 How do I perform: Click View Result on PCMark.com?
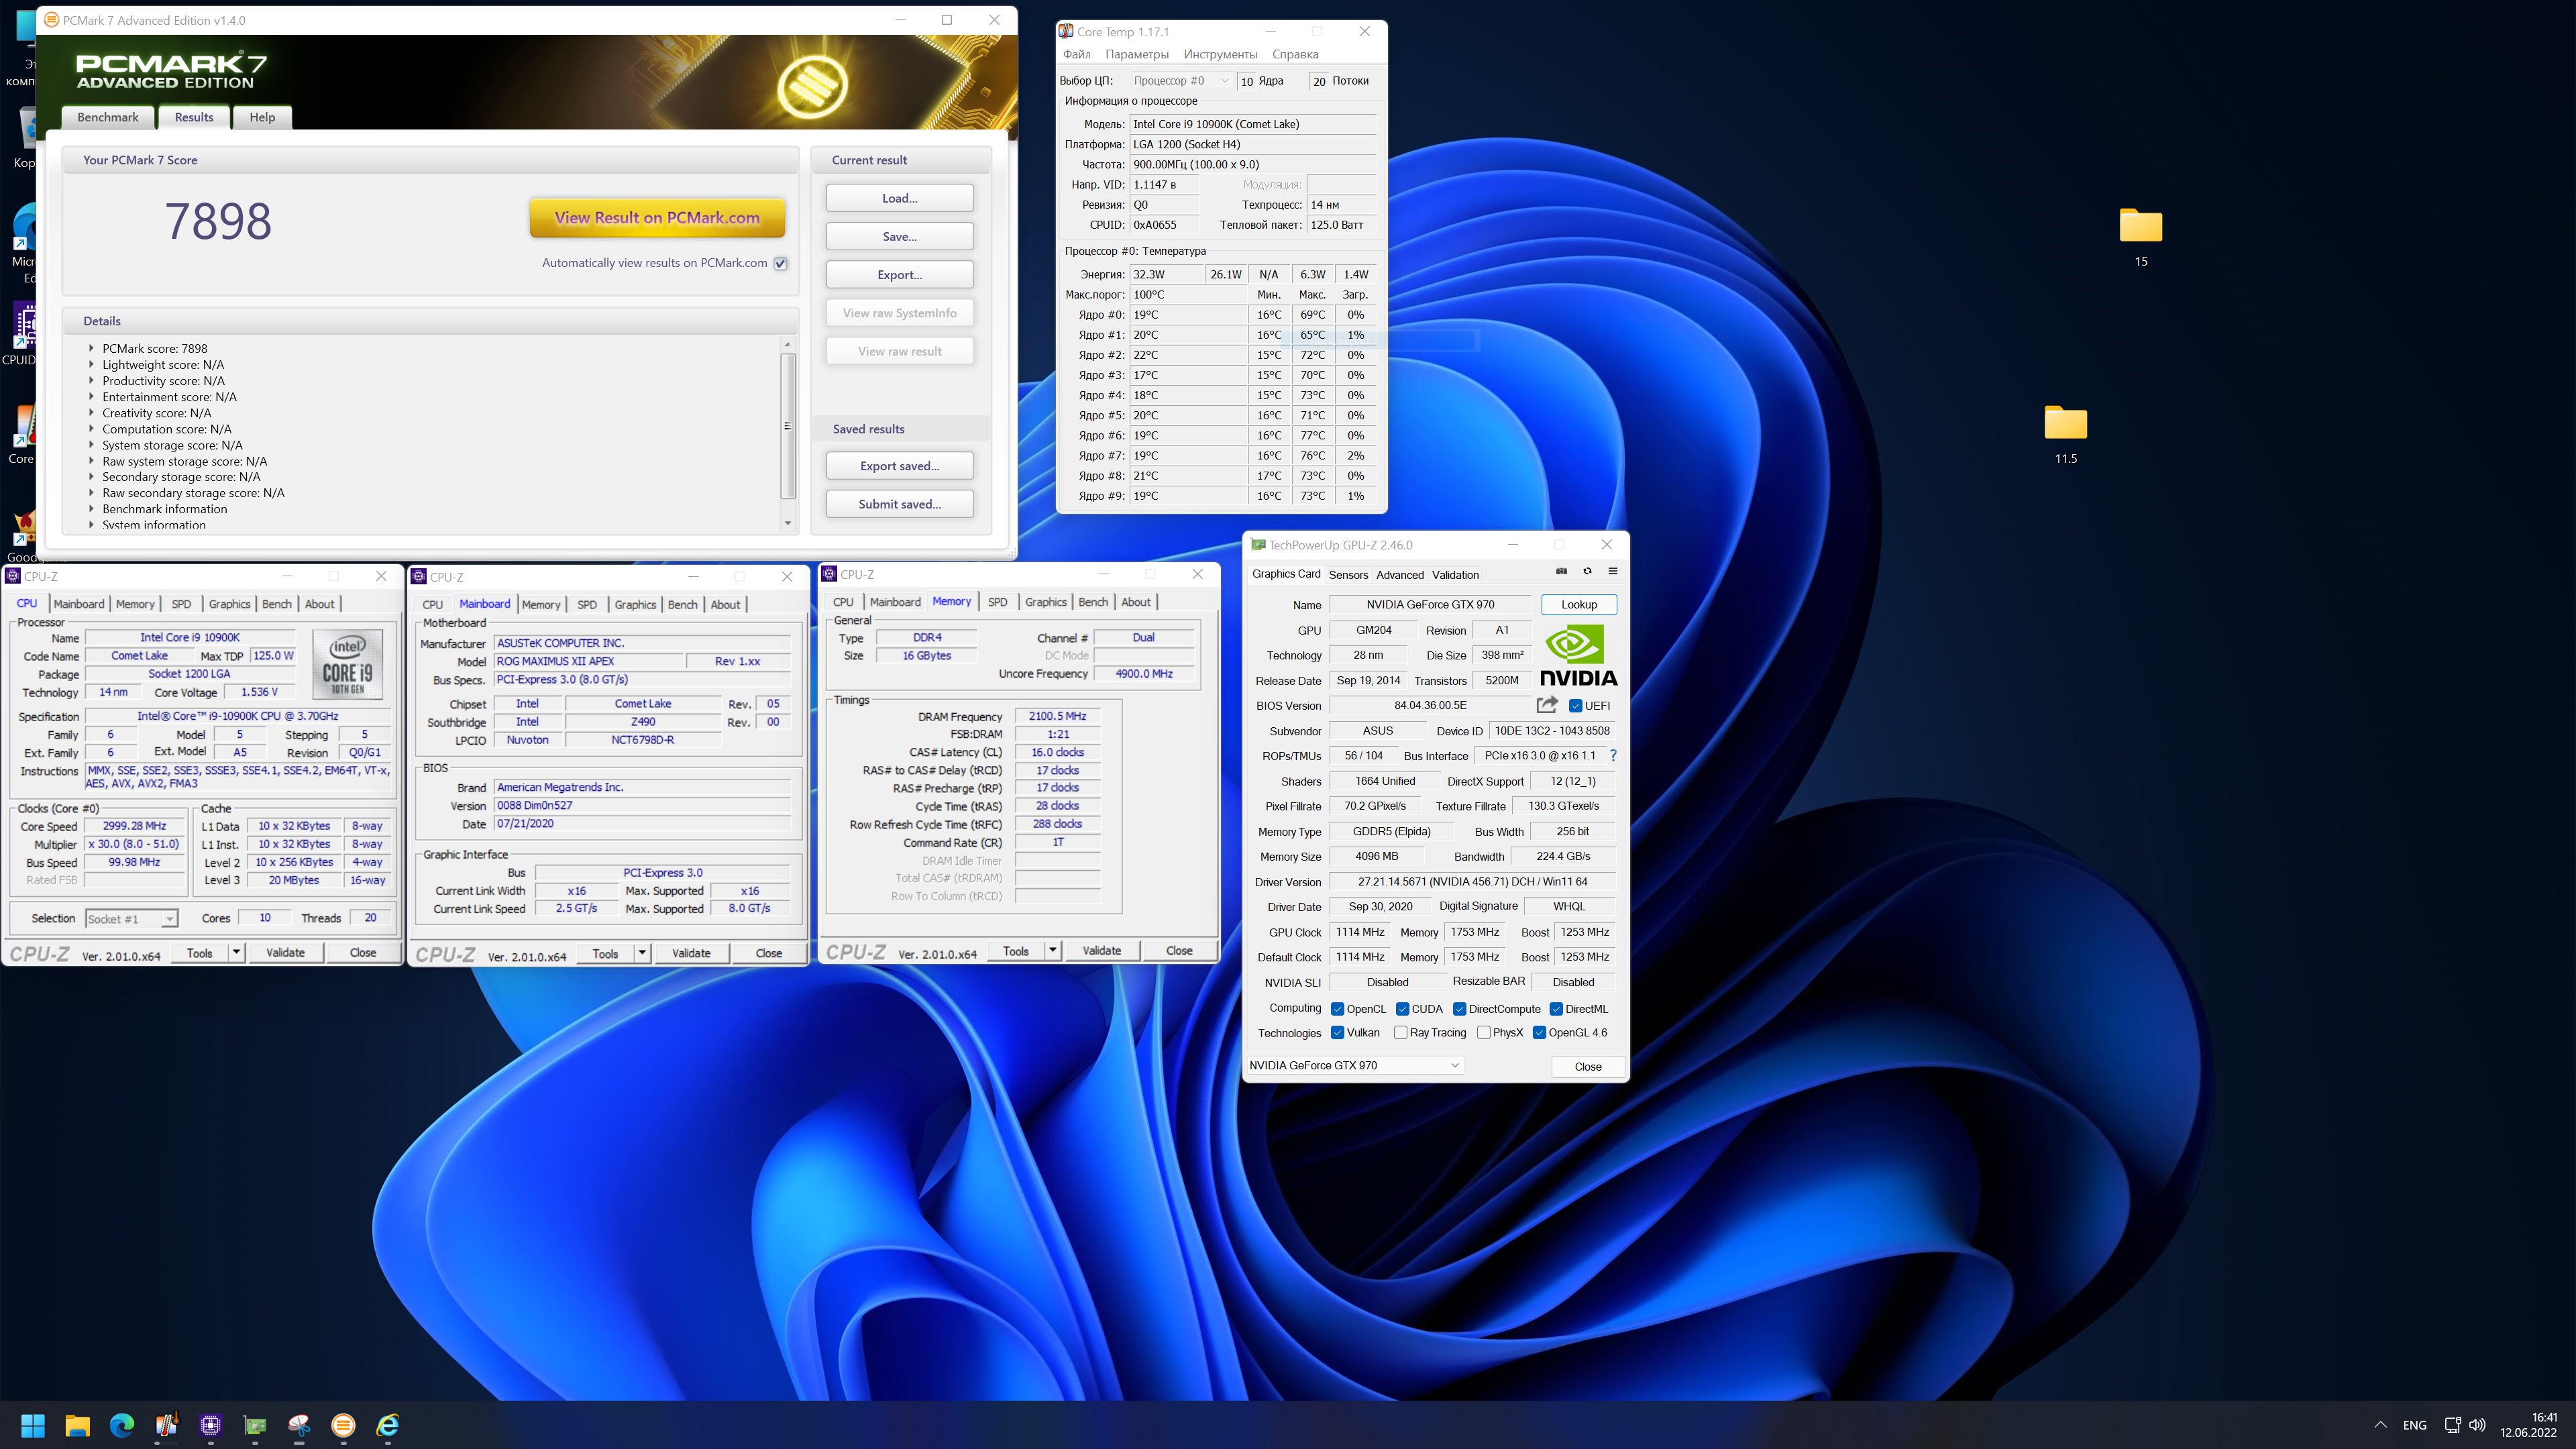point(657,218)
